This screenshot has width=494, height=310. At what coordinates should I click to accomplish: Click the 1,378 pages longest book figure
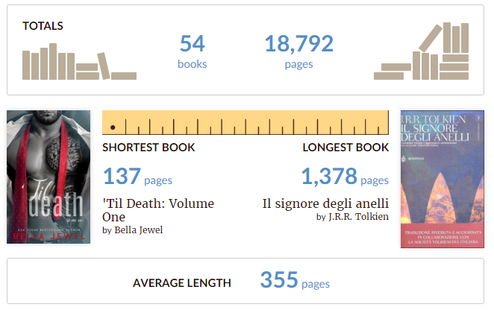point(328,177)
